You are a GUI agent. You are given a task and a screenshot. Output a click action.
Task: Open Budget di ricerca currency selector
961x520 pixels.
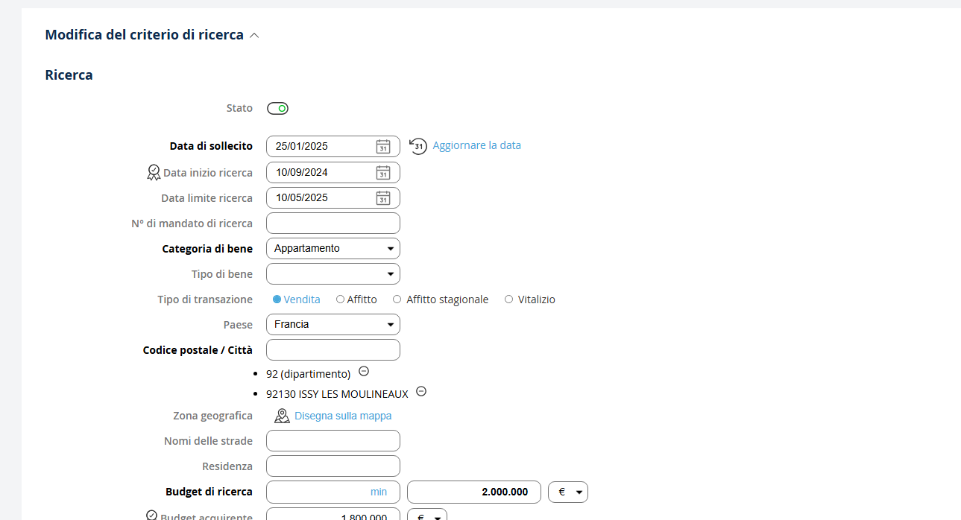[567, 492]
